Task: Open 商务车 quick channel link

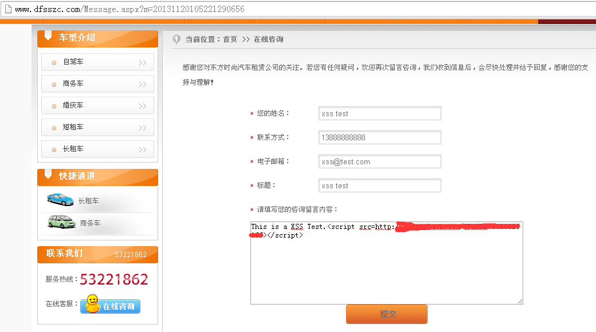Action: click(90, 223)
